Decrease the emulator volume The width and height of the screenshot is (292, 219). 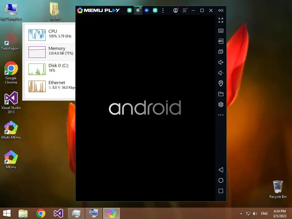click(221, 73)
